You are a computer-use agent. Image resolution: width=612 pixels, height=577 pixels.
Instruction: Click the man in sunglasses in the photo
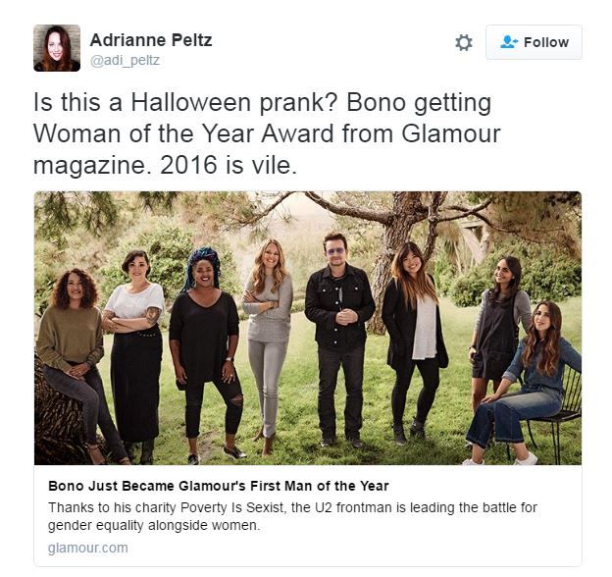point(340,339)
